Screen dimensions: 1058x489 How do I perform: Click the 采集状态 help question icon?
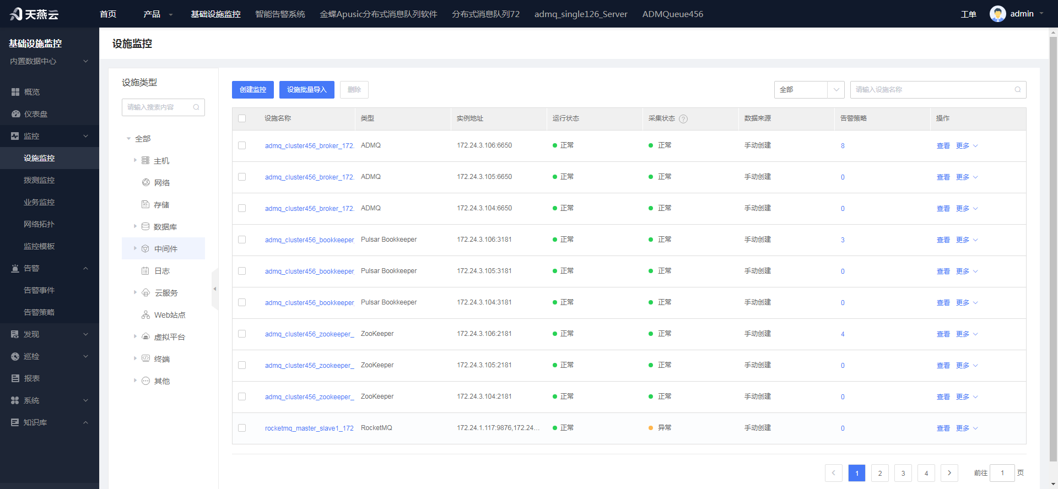(x=683, y=119)
